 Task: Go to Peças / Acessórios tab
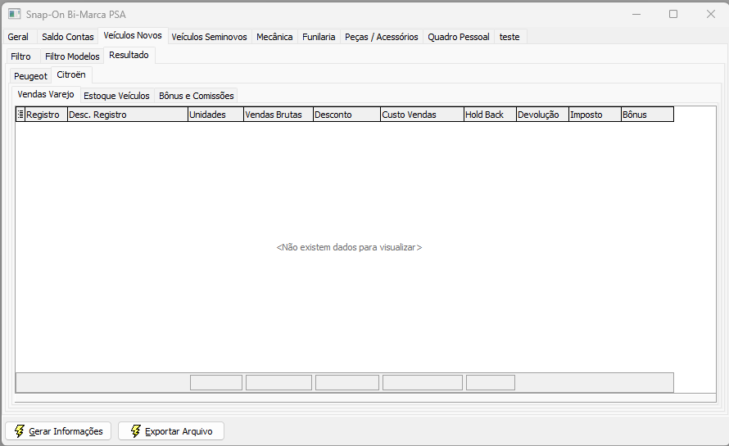(x=381, y=37)
